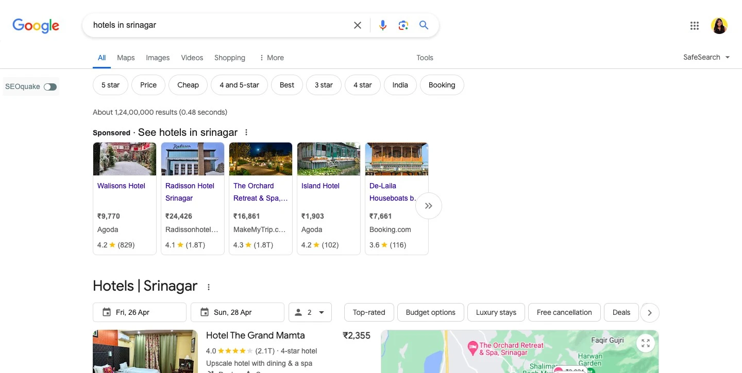Viewport: 742px width, 373px height.
Task: Apply the 5 star filter chip
Action: coord(110,85)
